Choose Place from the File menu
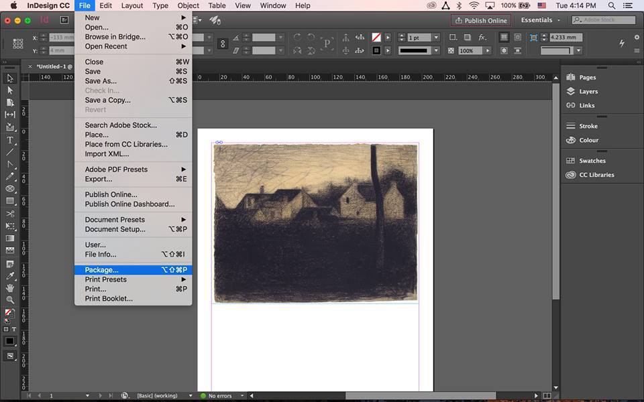The width and height of the screenshot is (644, 402). (x=133, y=135)
